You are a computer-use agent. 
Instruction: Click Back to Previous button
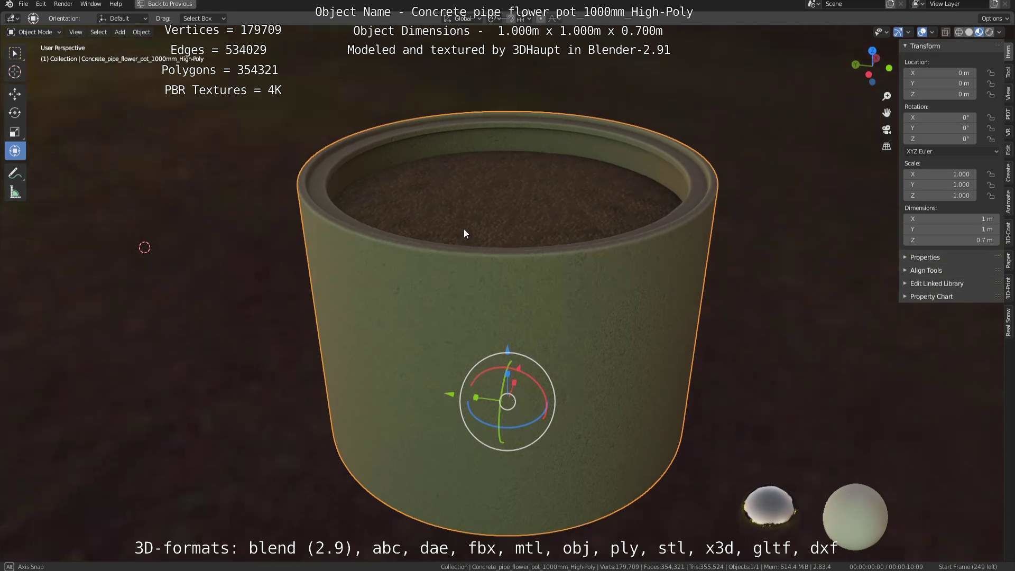pos(165,4)
